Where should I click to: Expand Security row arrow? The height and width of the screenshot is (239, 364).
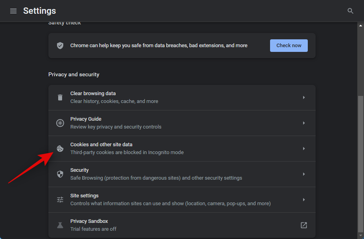[x=303, y=174]
